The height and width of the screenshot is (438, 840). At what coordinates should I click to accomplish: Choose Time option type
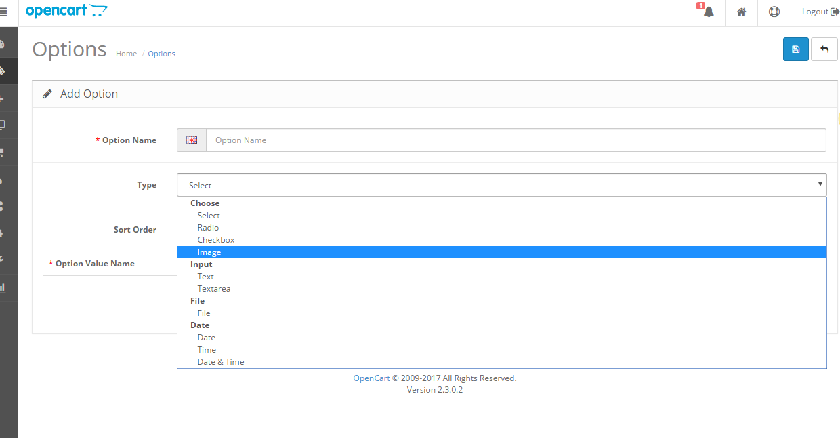click(x=502, y=350)
